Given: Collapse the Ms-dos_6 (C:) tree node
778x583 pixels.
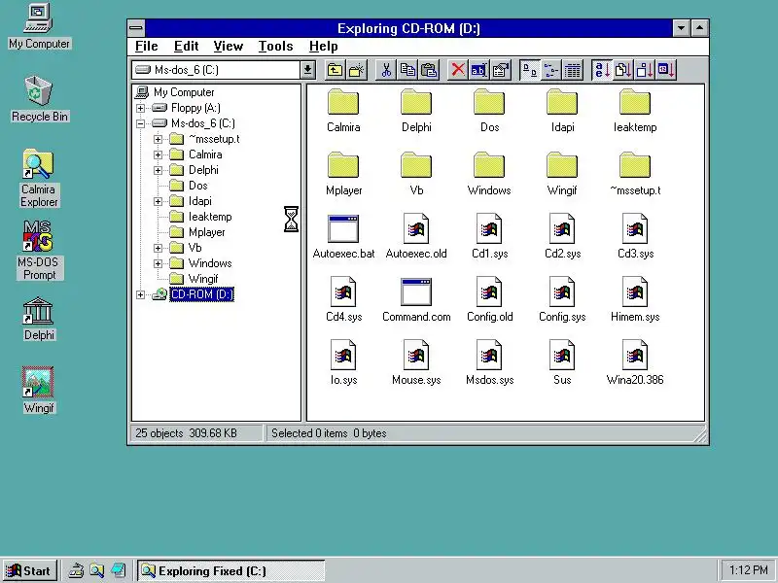Looking at the screenshot, I should [x=140, y=123].
